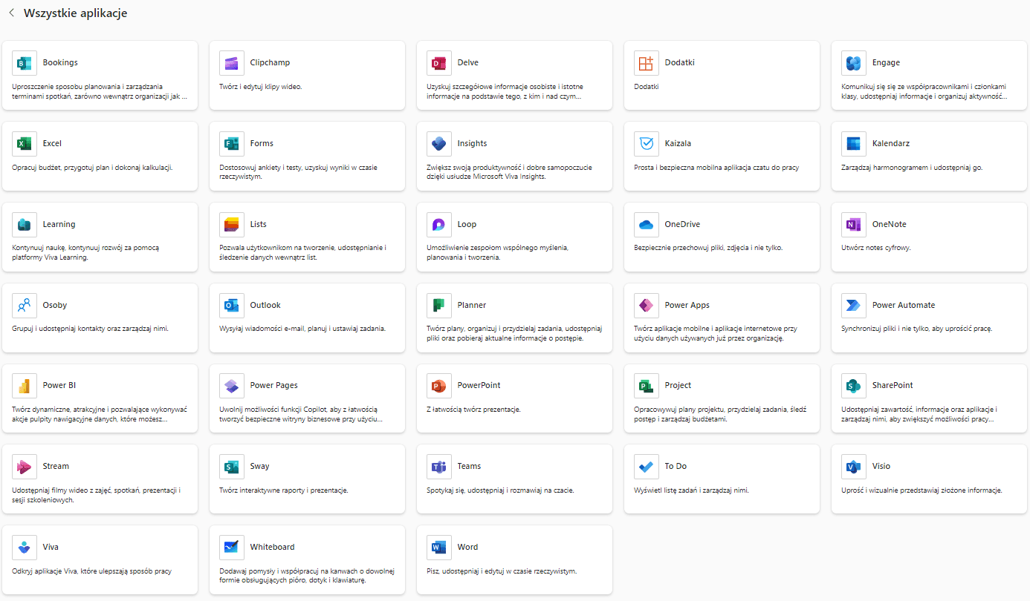Click the back arrow beside Wszystkie aplikacje

pyautogui.click(x=11, y=13)
